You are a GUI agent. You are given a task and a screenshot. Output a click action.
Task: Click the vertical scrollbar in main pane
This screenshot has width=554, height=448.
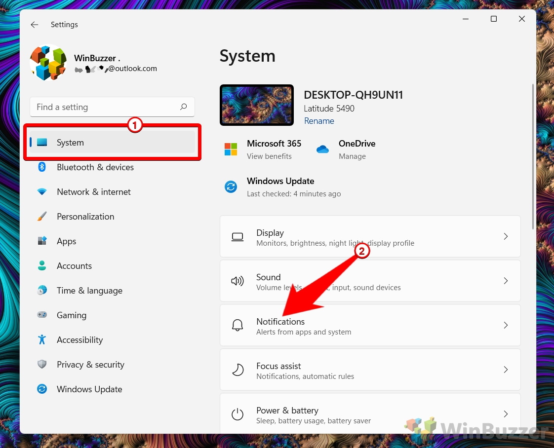pos(533,157)
